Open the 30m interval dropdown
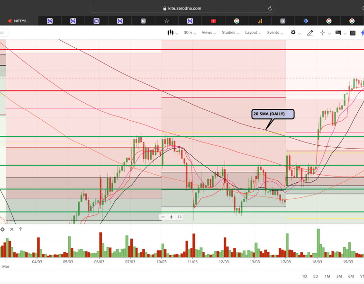 [190, 33]
